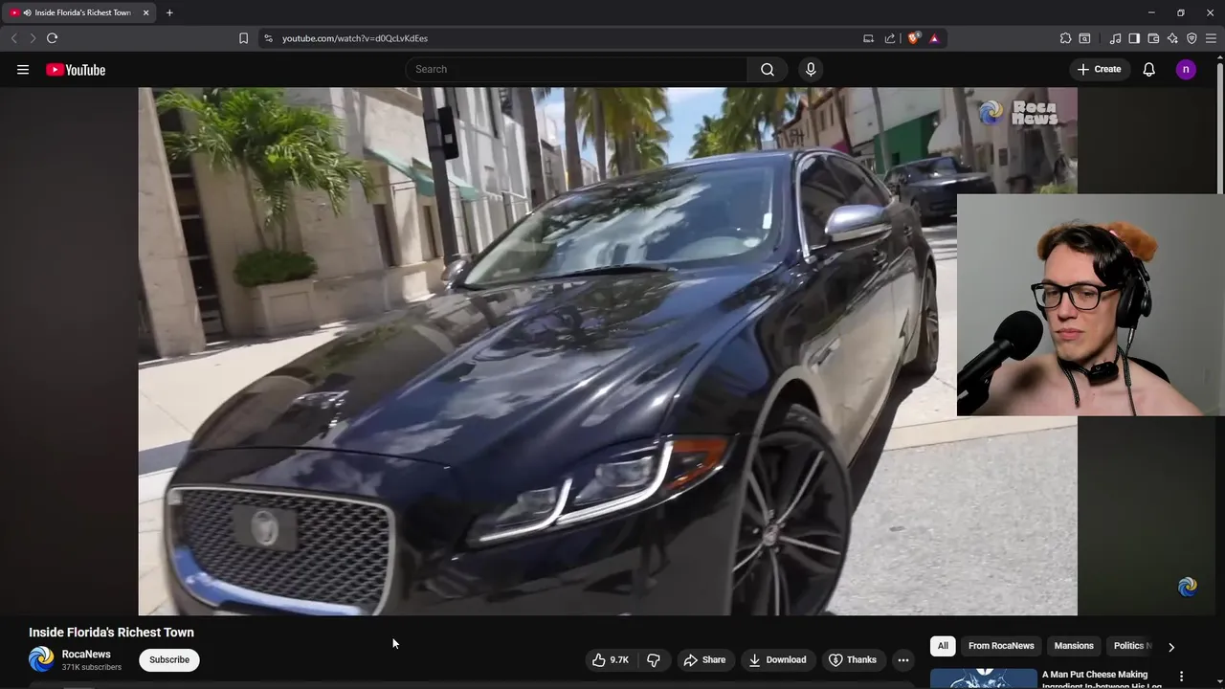
Task: Subscribe to RocaNews
Action: (169, 659)
